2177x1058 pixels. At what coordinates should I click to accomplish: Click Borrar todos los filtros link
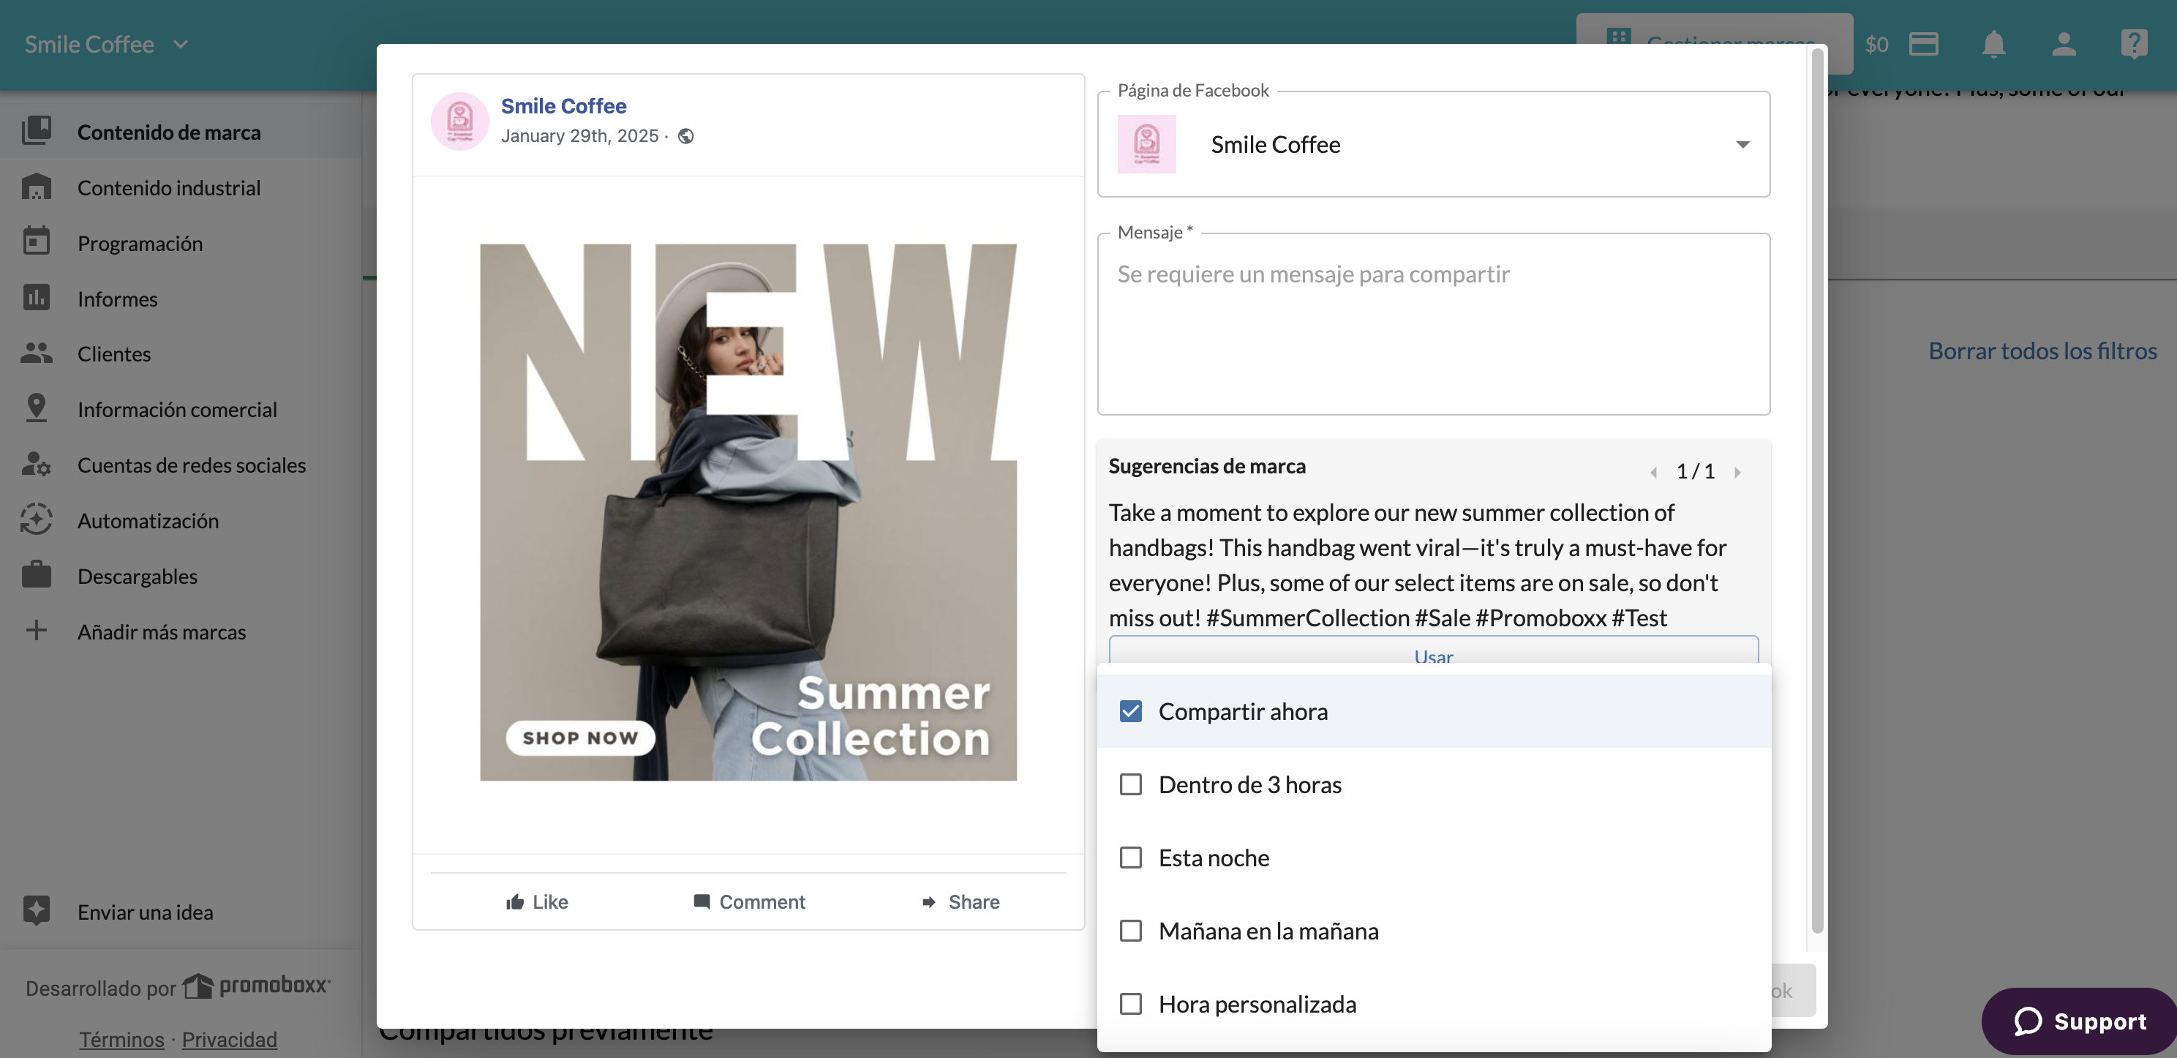coord(2042,350)
